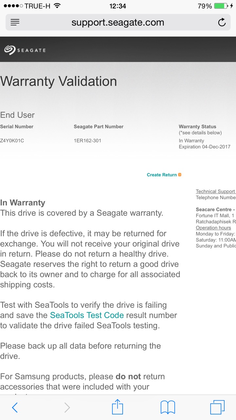Tap the Wi-Fi signal icon in the status bar

click(x=57, y=6)
